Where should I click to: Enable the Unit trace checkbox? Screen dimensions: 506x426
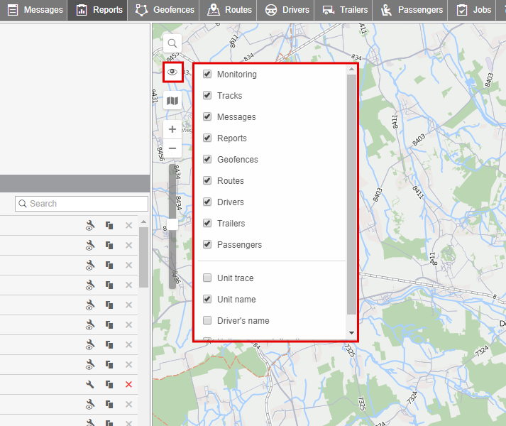207,278
